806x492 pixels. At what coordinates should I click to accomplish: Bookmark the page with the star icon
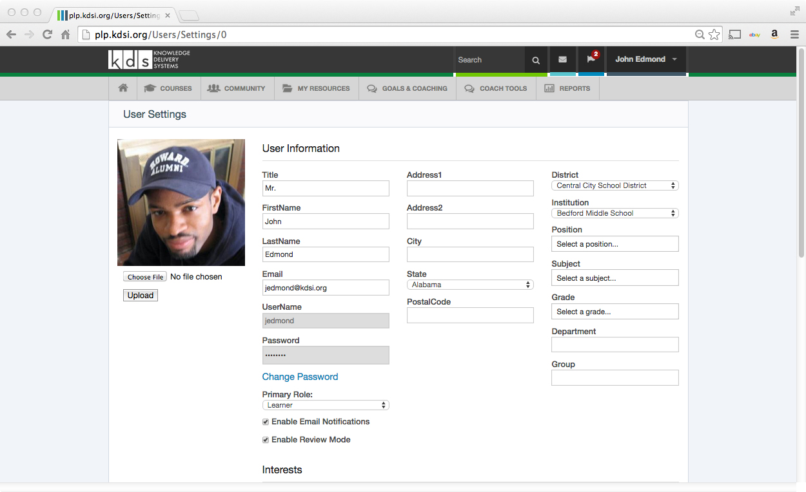[x=714, y=35]
